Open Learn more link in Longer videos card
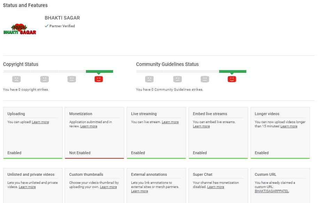The height and width of the screenshot is (203, 319). click(289, 126)
